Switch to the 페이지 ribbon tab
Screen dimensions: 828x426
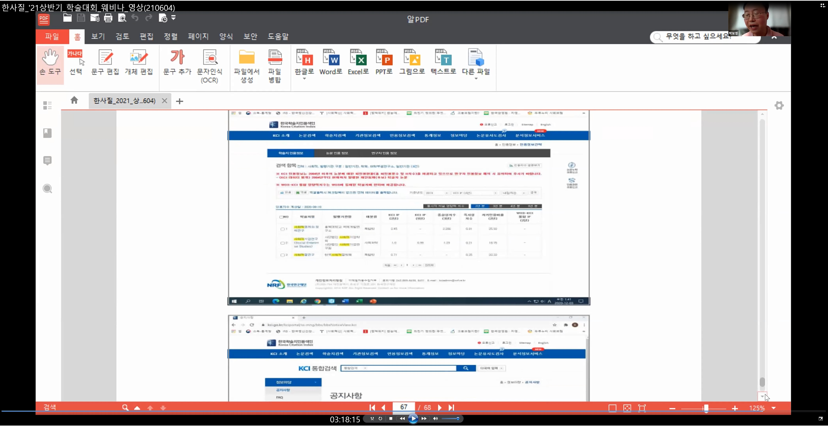(x=198, y=36)
